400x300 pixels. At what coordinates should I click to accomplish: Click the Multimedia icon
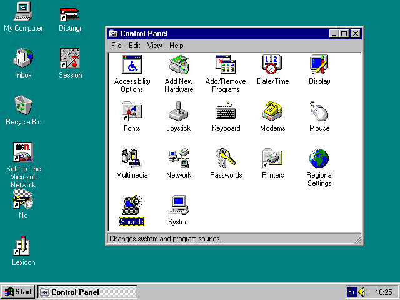pyautogui.click(x=132, y=159)
